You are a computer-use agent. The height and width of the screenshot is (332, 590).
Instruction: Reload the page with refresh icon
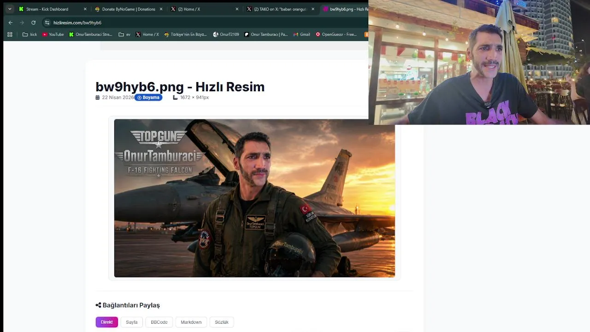(x=33, y=23)
